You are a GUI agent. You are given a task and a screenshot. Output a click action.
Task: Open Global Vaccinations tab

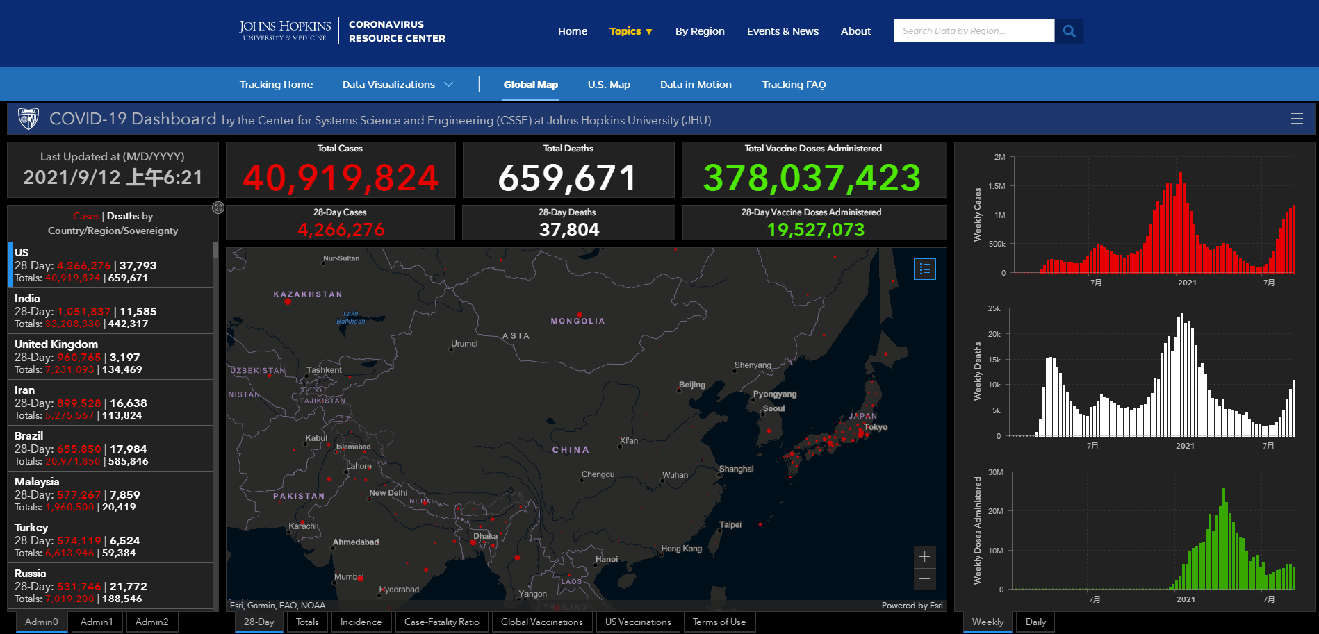pyautogui.click(x=542, y=622)
